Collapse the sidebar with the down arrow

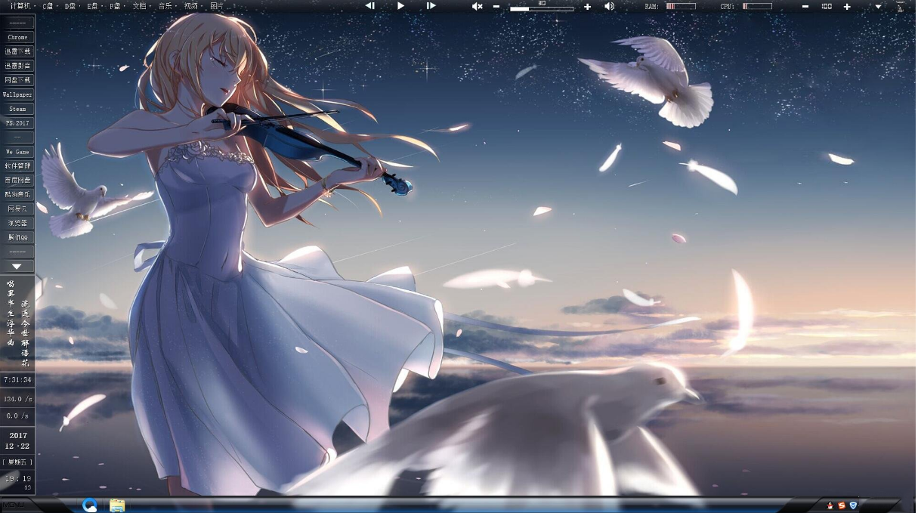click(x=17, y=266)
